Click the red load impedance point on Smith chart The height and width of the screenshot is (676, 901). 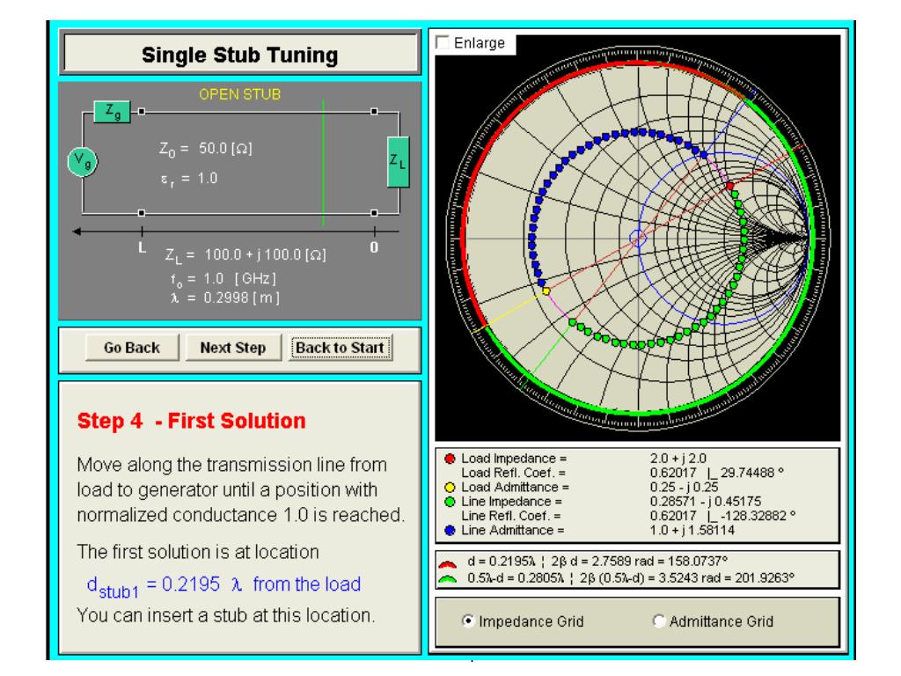729,186
